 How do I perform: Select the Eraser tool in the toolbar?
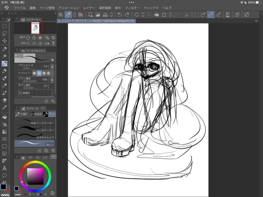click(4, 100)
